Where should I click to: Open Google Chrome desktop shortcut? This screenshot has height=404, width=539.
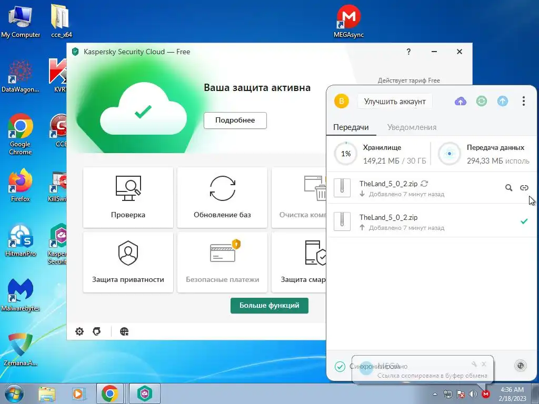[x=21, y=135]
